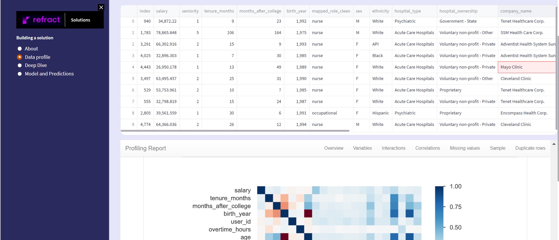Close the sidebar with the X icon
559x240 pixels.
(x=101, y=7)
